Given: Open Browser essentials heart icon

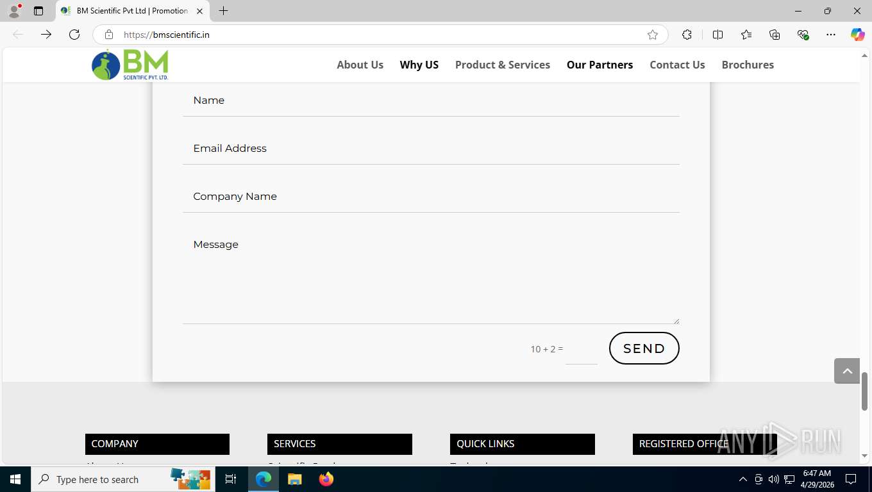Looking at the screenshot, I should pyautogui.click(x=803, y=35).
